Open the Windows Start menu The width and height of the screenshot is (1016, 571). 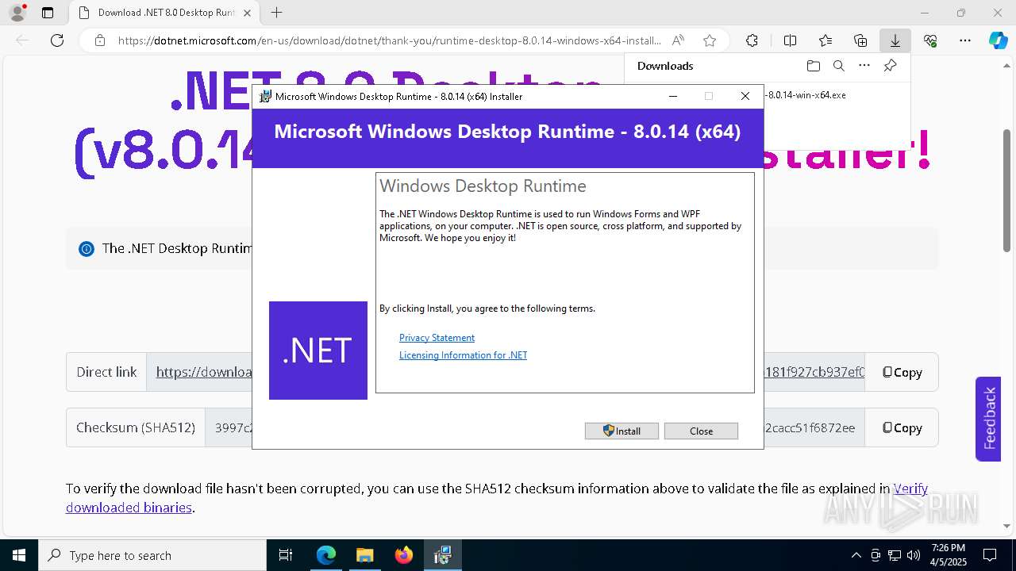pyautogui.click(x=18, y=555)
